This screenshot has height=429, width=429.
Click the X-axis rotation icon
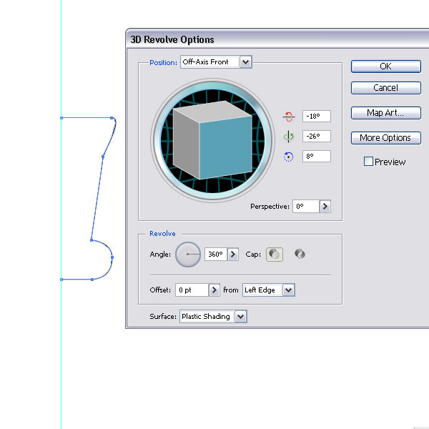[288, 117]
